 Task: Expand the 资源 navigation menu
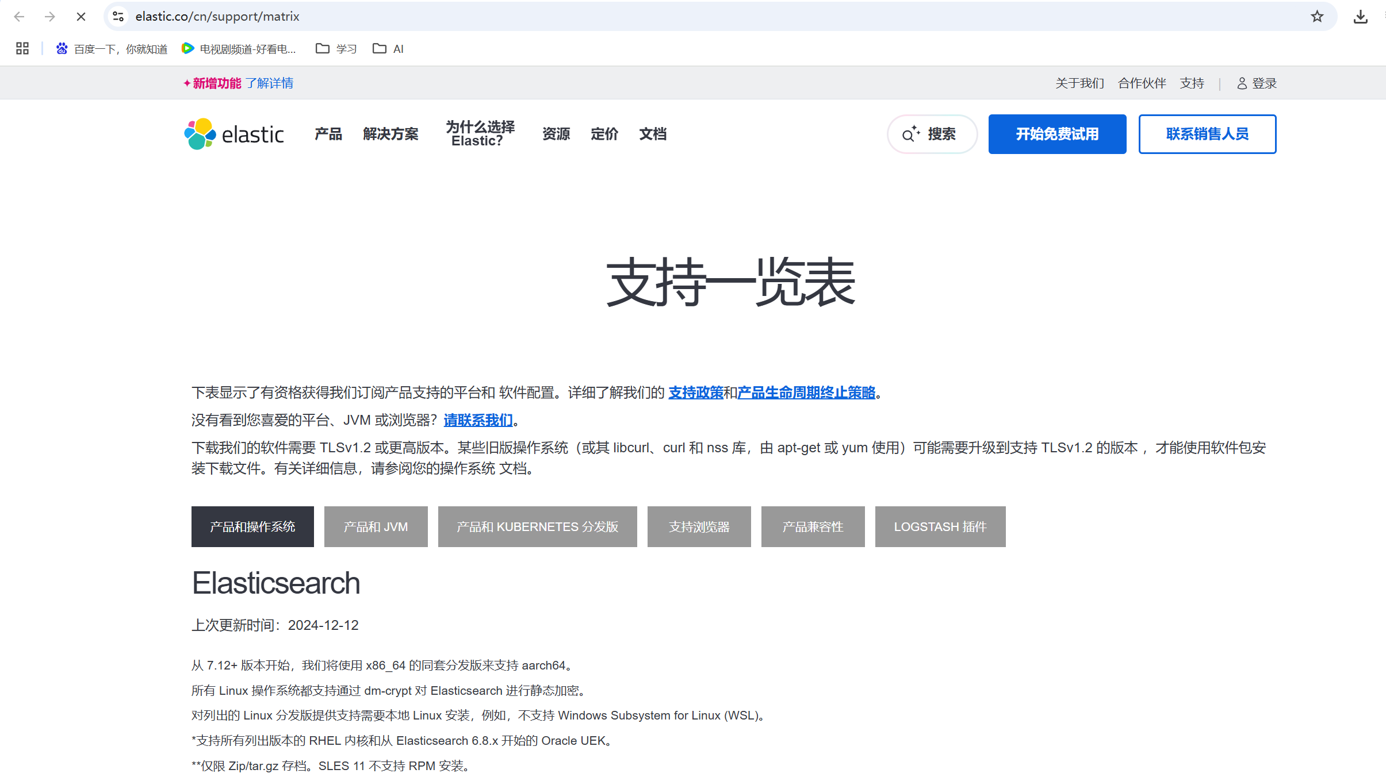tap(556, 134)
